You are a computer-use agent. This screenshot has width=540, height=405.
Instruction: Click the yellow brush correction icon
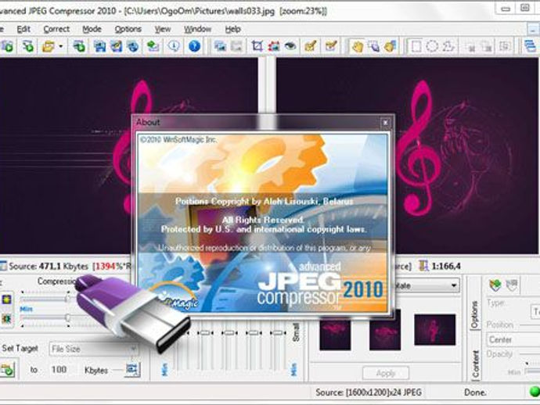pos(311,46)
